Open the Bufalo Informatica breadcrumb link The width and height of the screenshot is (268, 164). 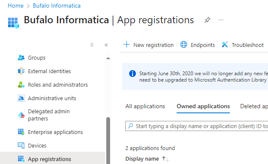[57, 5]
